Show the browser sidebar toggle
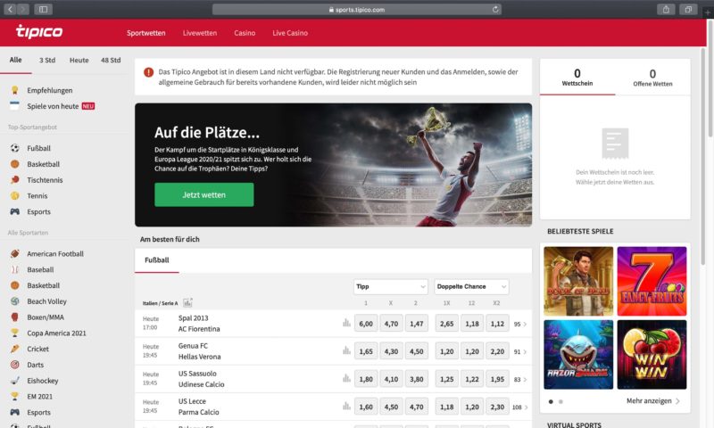 click(x=43, y=9)
